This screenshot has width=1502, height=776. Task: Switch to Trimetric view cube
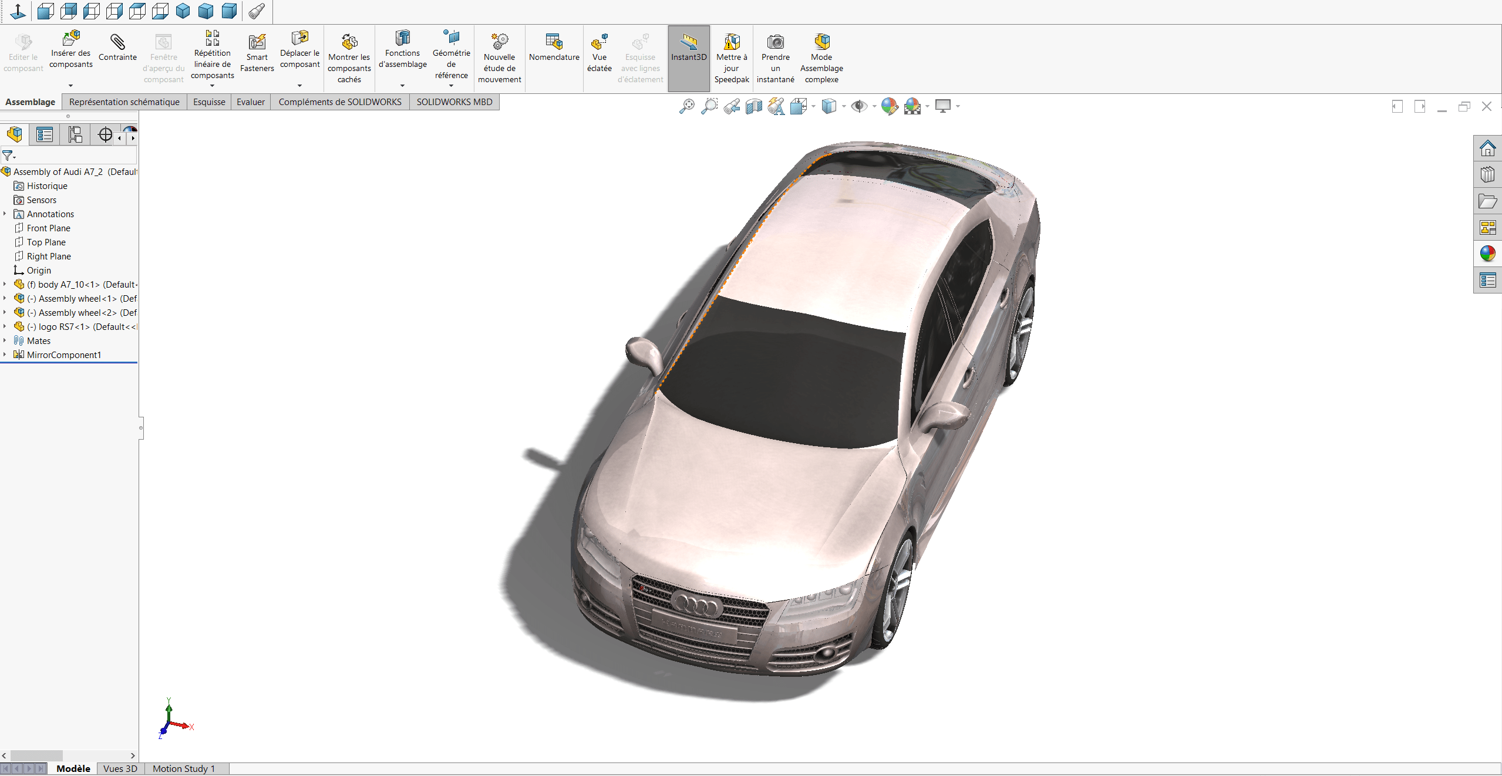tap(206, 11)
